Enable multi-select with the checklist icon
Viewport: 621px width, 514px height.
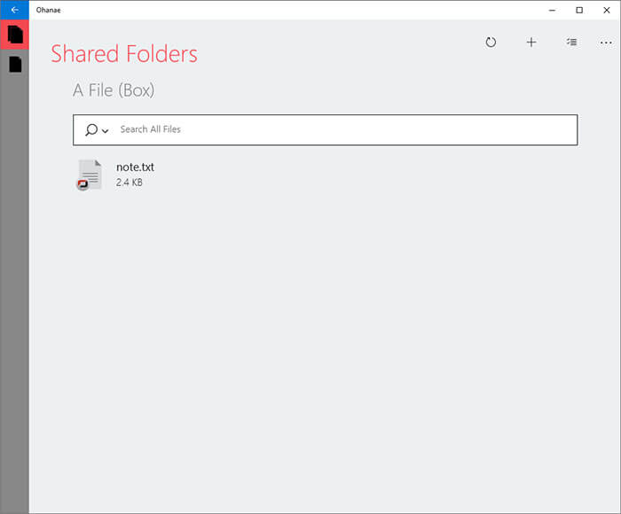571,42
